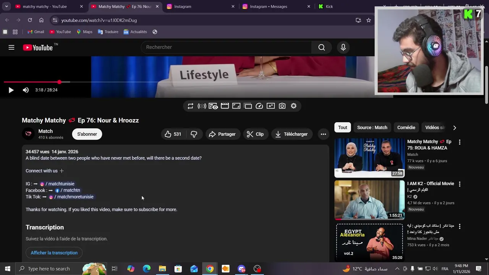Viewport: 489px width, 275px height.
Task: Click the card-with-eye icon in the extension toolbar
Action: (x=213, y=106)
